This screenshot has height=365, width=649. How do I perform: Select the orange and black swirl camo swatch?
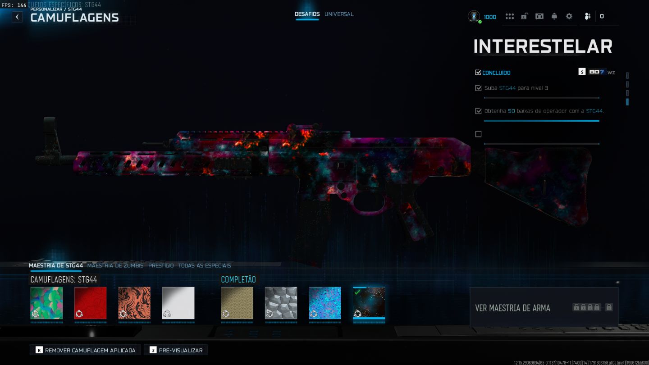(x=134, y=303)
